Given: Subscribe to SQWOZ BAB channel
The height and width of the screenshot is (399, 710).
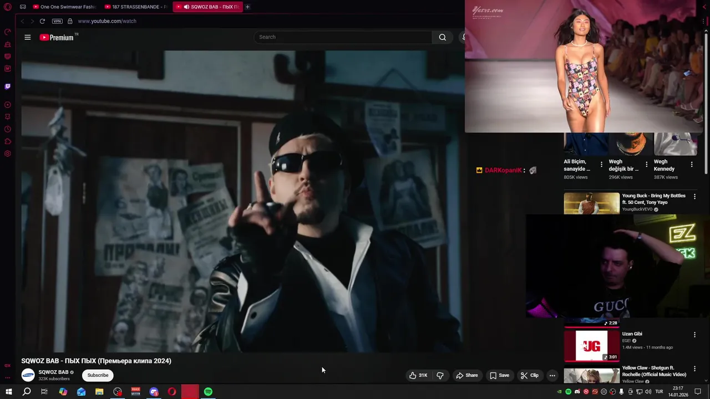Looking at the screenshot, I should (x=98, y=375).
